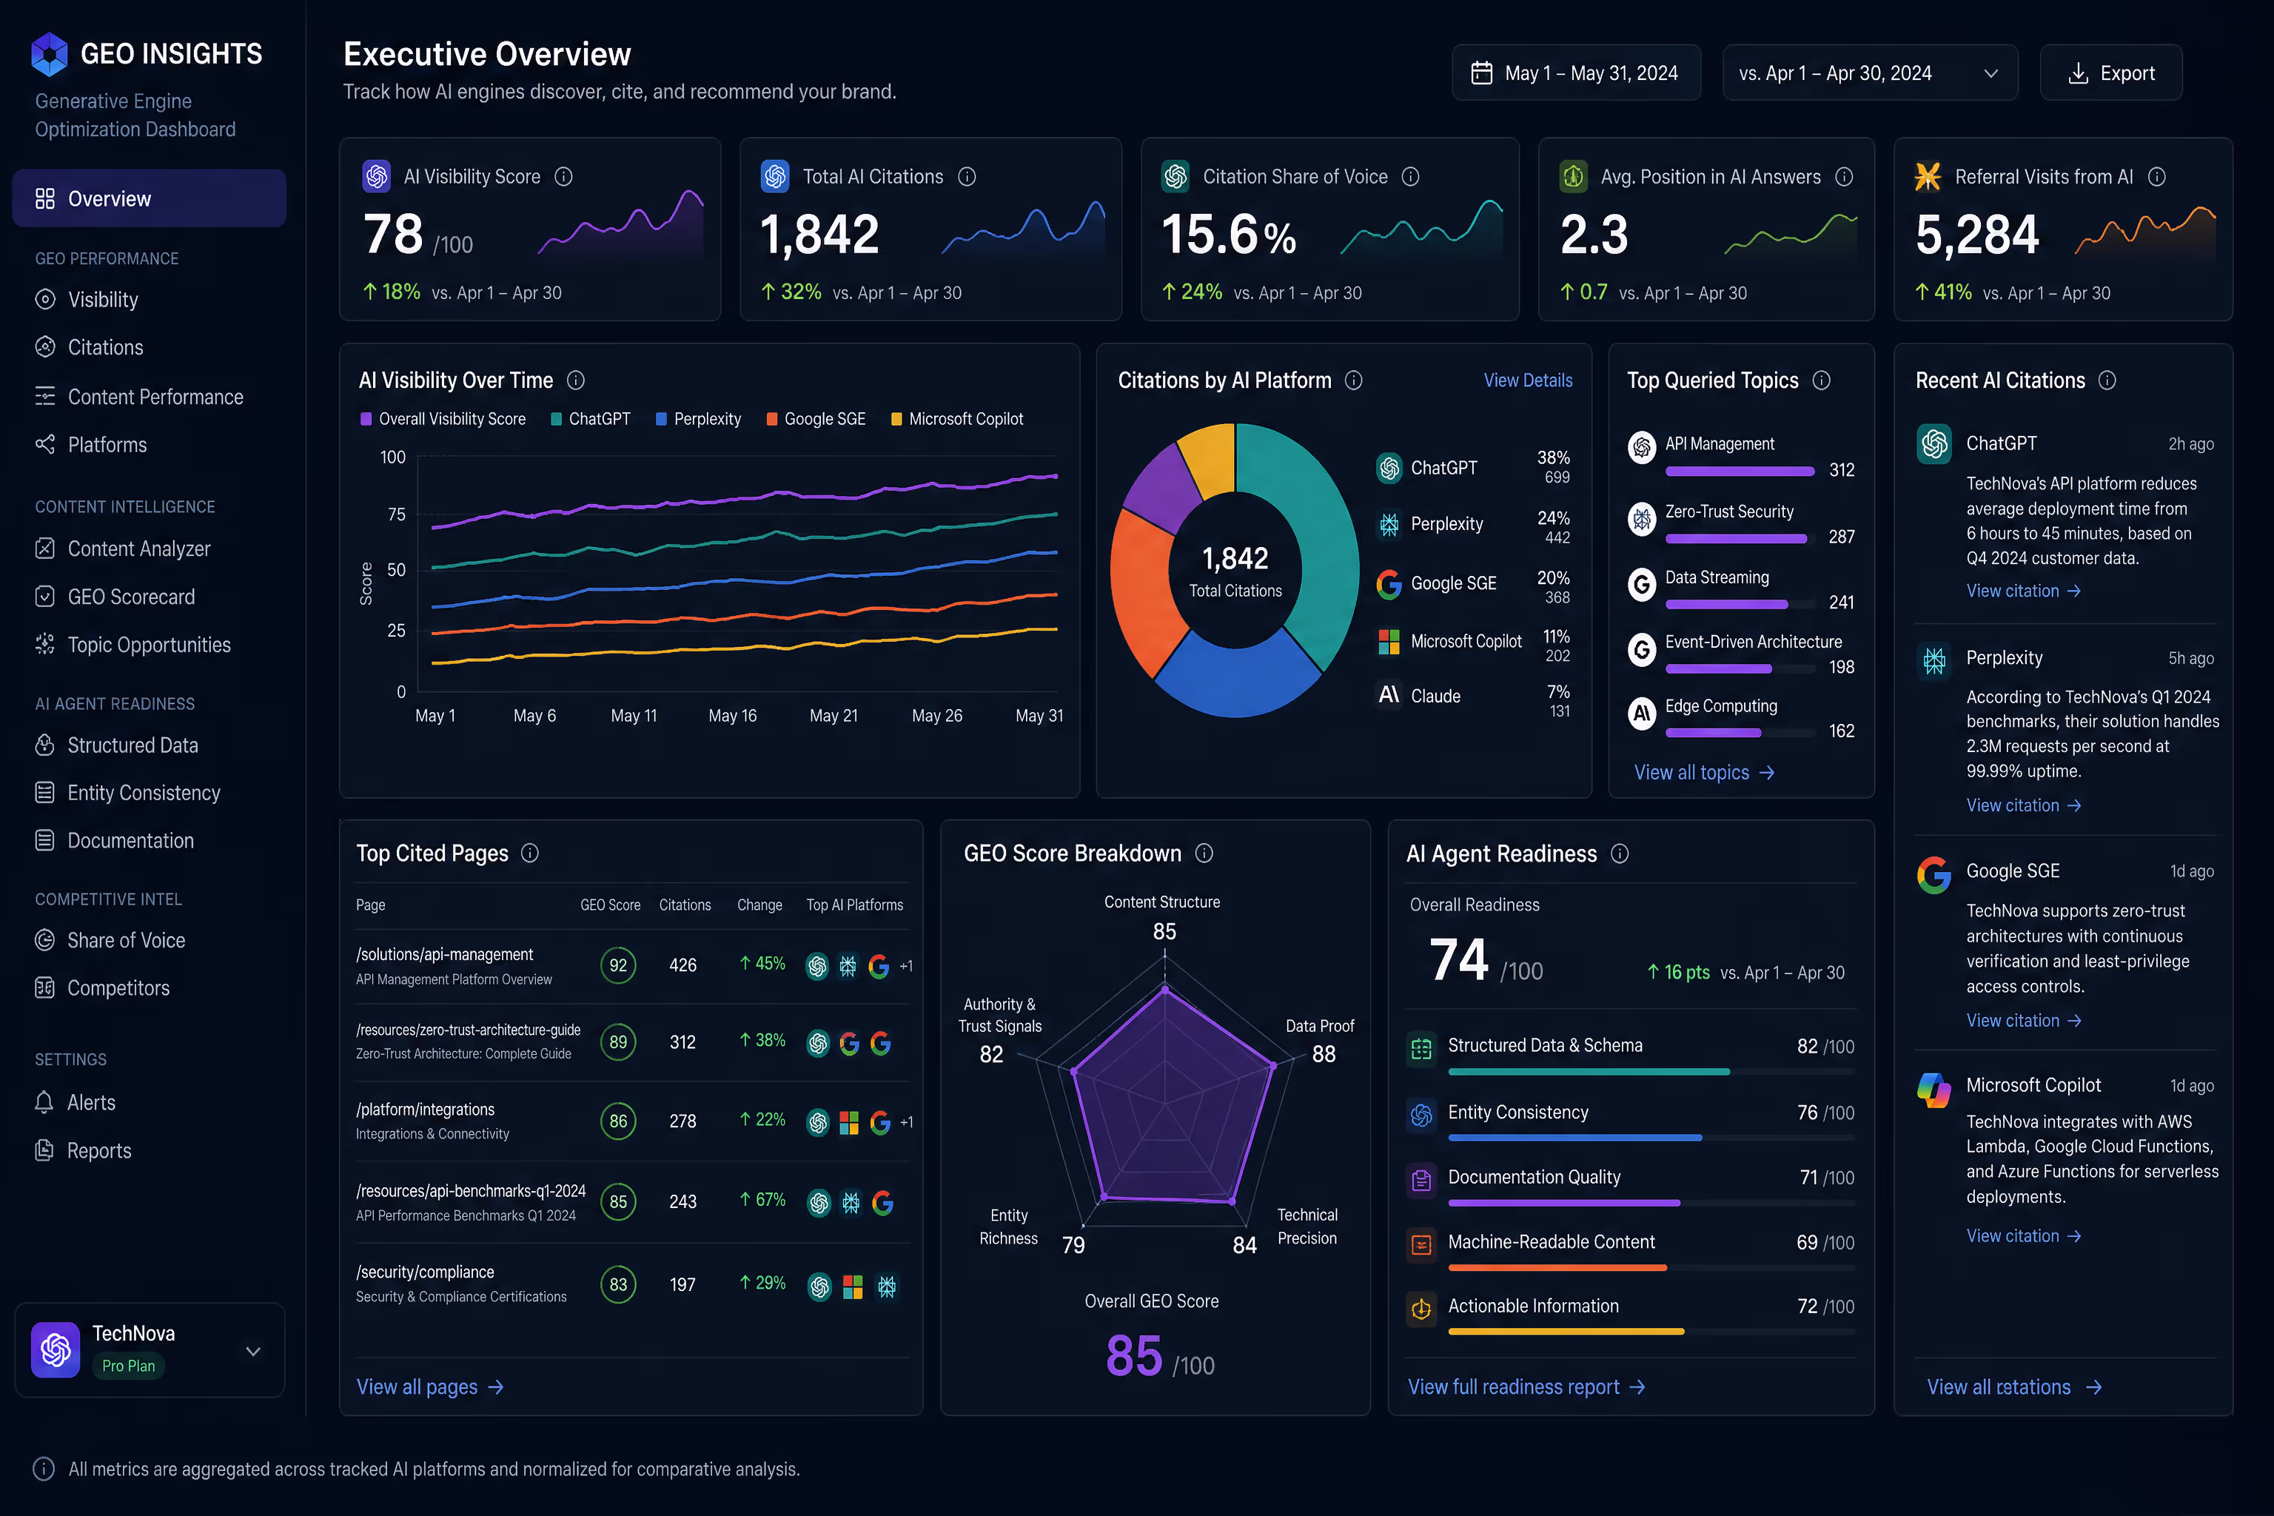Click the Referral Visits from AI starburst icon
The image size is (2274, 1516).
1928,176
